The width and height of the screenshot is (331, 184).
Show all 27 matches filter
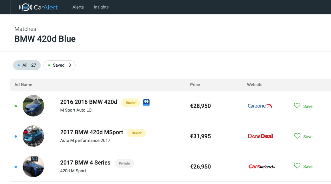tap(27, 65)
